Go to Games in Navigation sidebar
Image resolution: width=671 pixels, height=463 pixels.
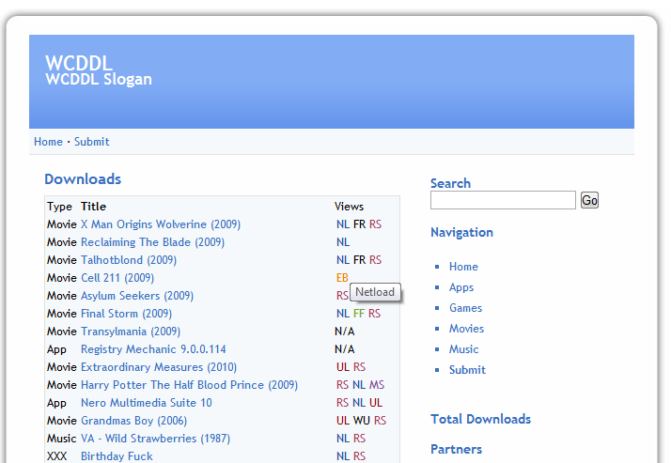(465, 308)
